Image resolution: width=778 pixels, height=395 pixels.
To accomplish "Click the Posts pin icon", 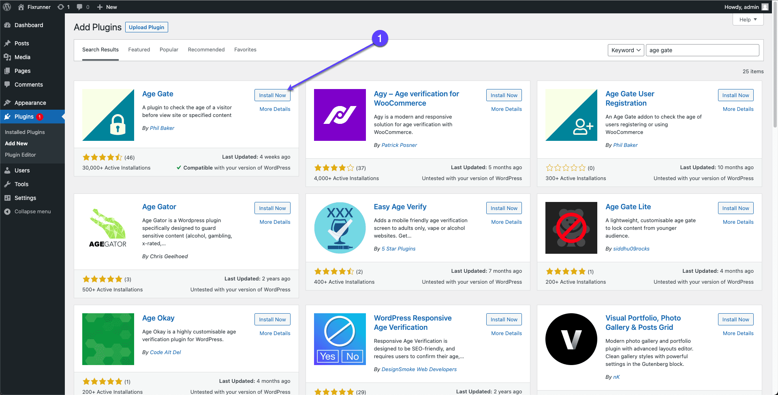I will coord(7,43).
